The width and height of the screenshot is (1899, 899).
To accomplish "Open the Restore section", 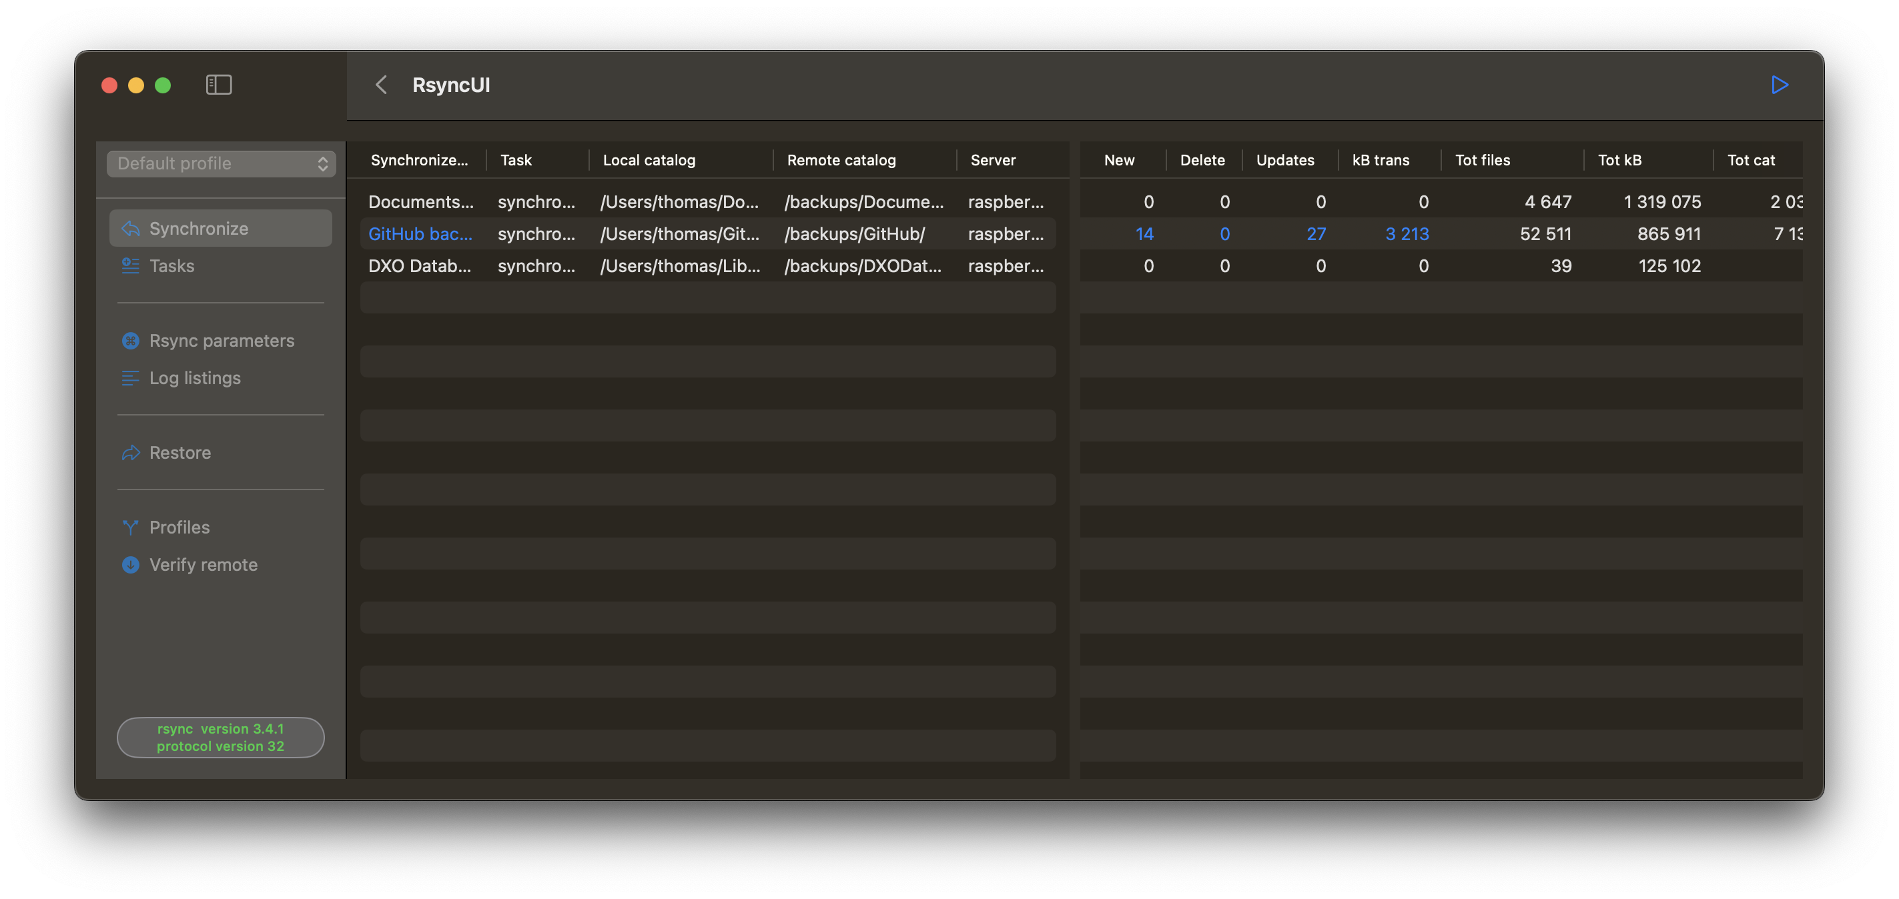I will (x=220, y=452).
